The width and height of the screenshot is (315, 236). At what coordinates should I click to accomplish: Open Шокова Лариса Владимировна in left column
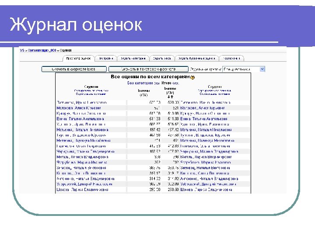pyautogui.click(x=82, y=190)
